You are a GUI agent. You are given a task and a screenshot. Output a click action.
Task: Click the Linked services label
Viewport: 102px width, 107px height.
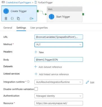(12, 74)
